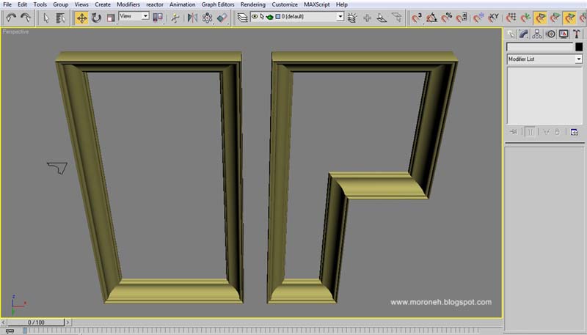
Task: Toggle the 3D Snaps magnet button
Action: click(416, 18)
